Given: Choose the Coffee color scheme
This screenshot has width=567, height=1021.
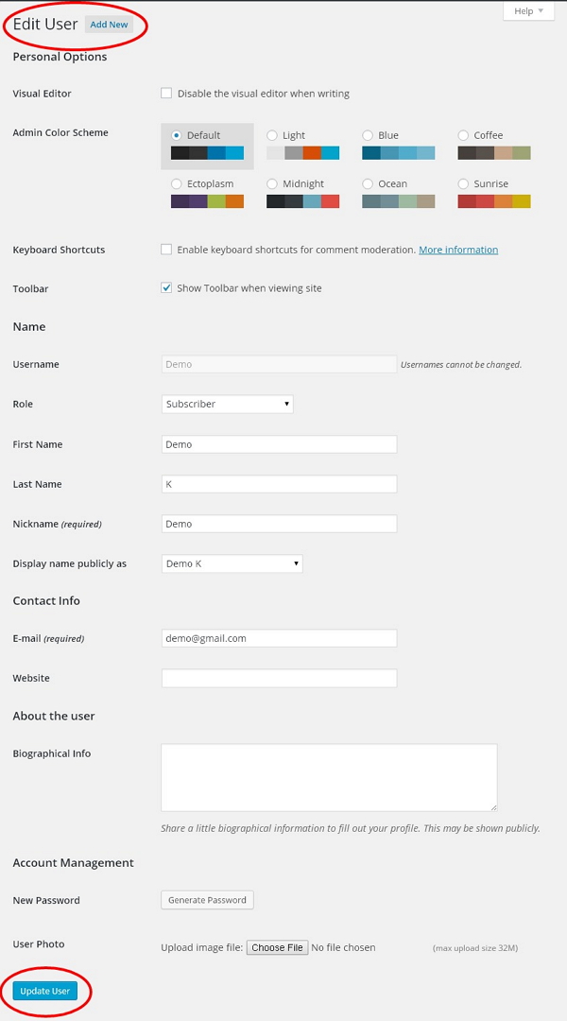Looking at the screenshot, I should tap(464, 134).
